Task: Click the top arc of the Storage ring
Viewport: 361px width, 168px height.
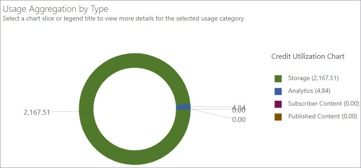Action: [x=135, y=61]
